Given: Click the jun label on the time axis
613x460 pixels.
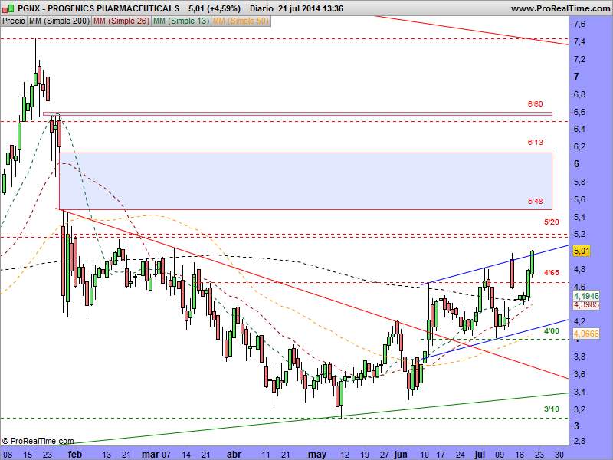Looking at the screenshot, I should pyautogui.click(x=401, y=455).
